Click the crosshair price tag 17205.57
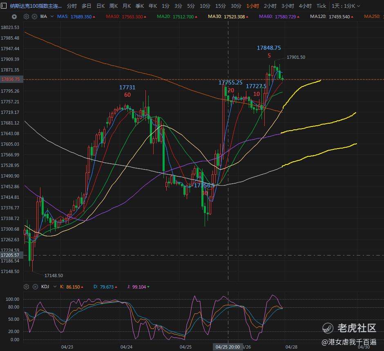Viewport: 384px width, 351px height. coord(11,255)
